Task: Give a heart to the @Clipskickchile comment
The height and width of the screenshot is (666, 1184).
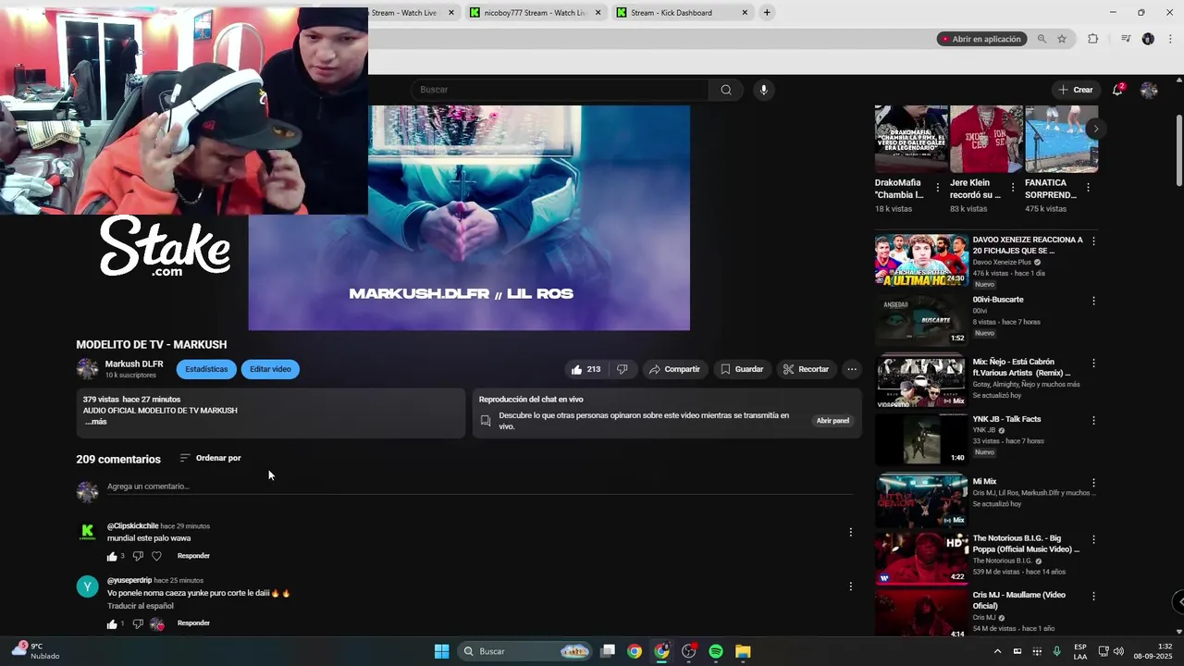Action: (156, 556)
